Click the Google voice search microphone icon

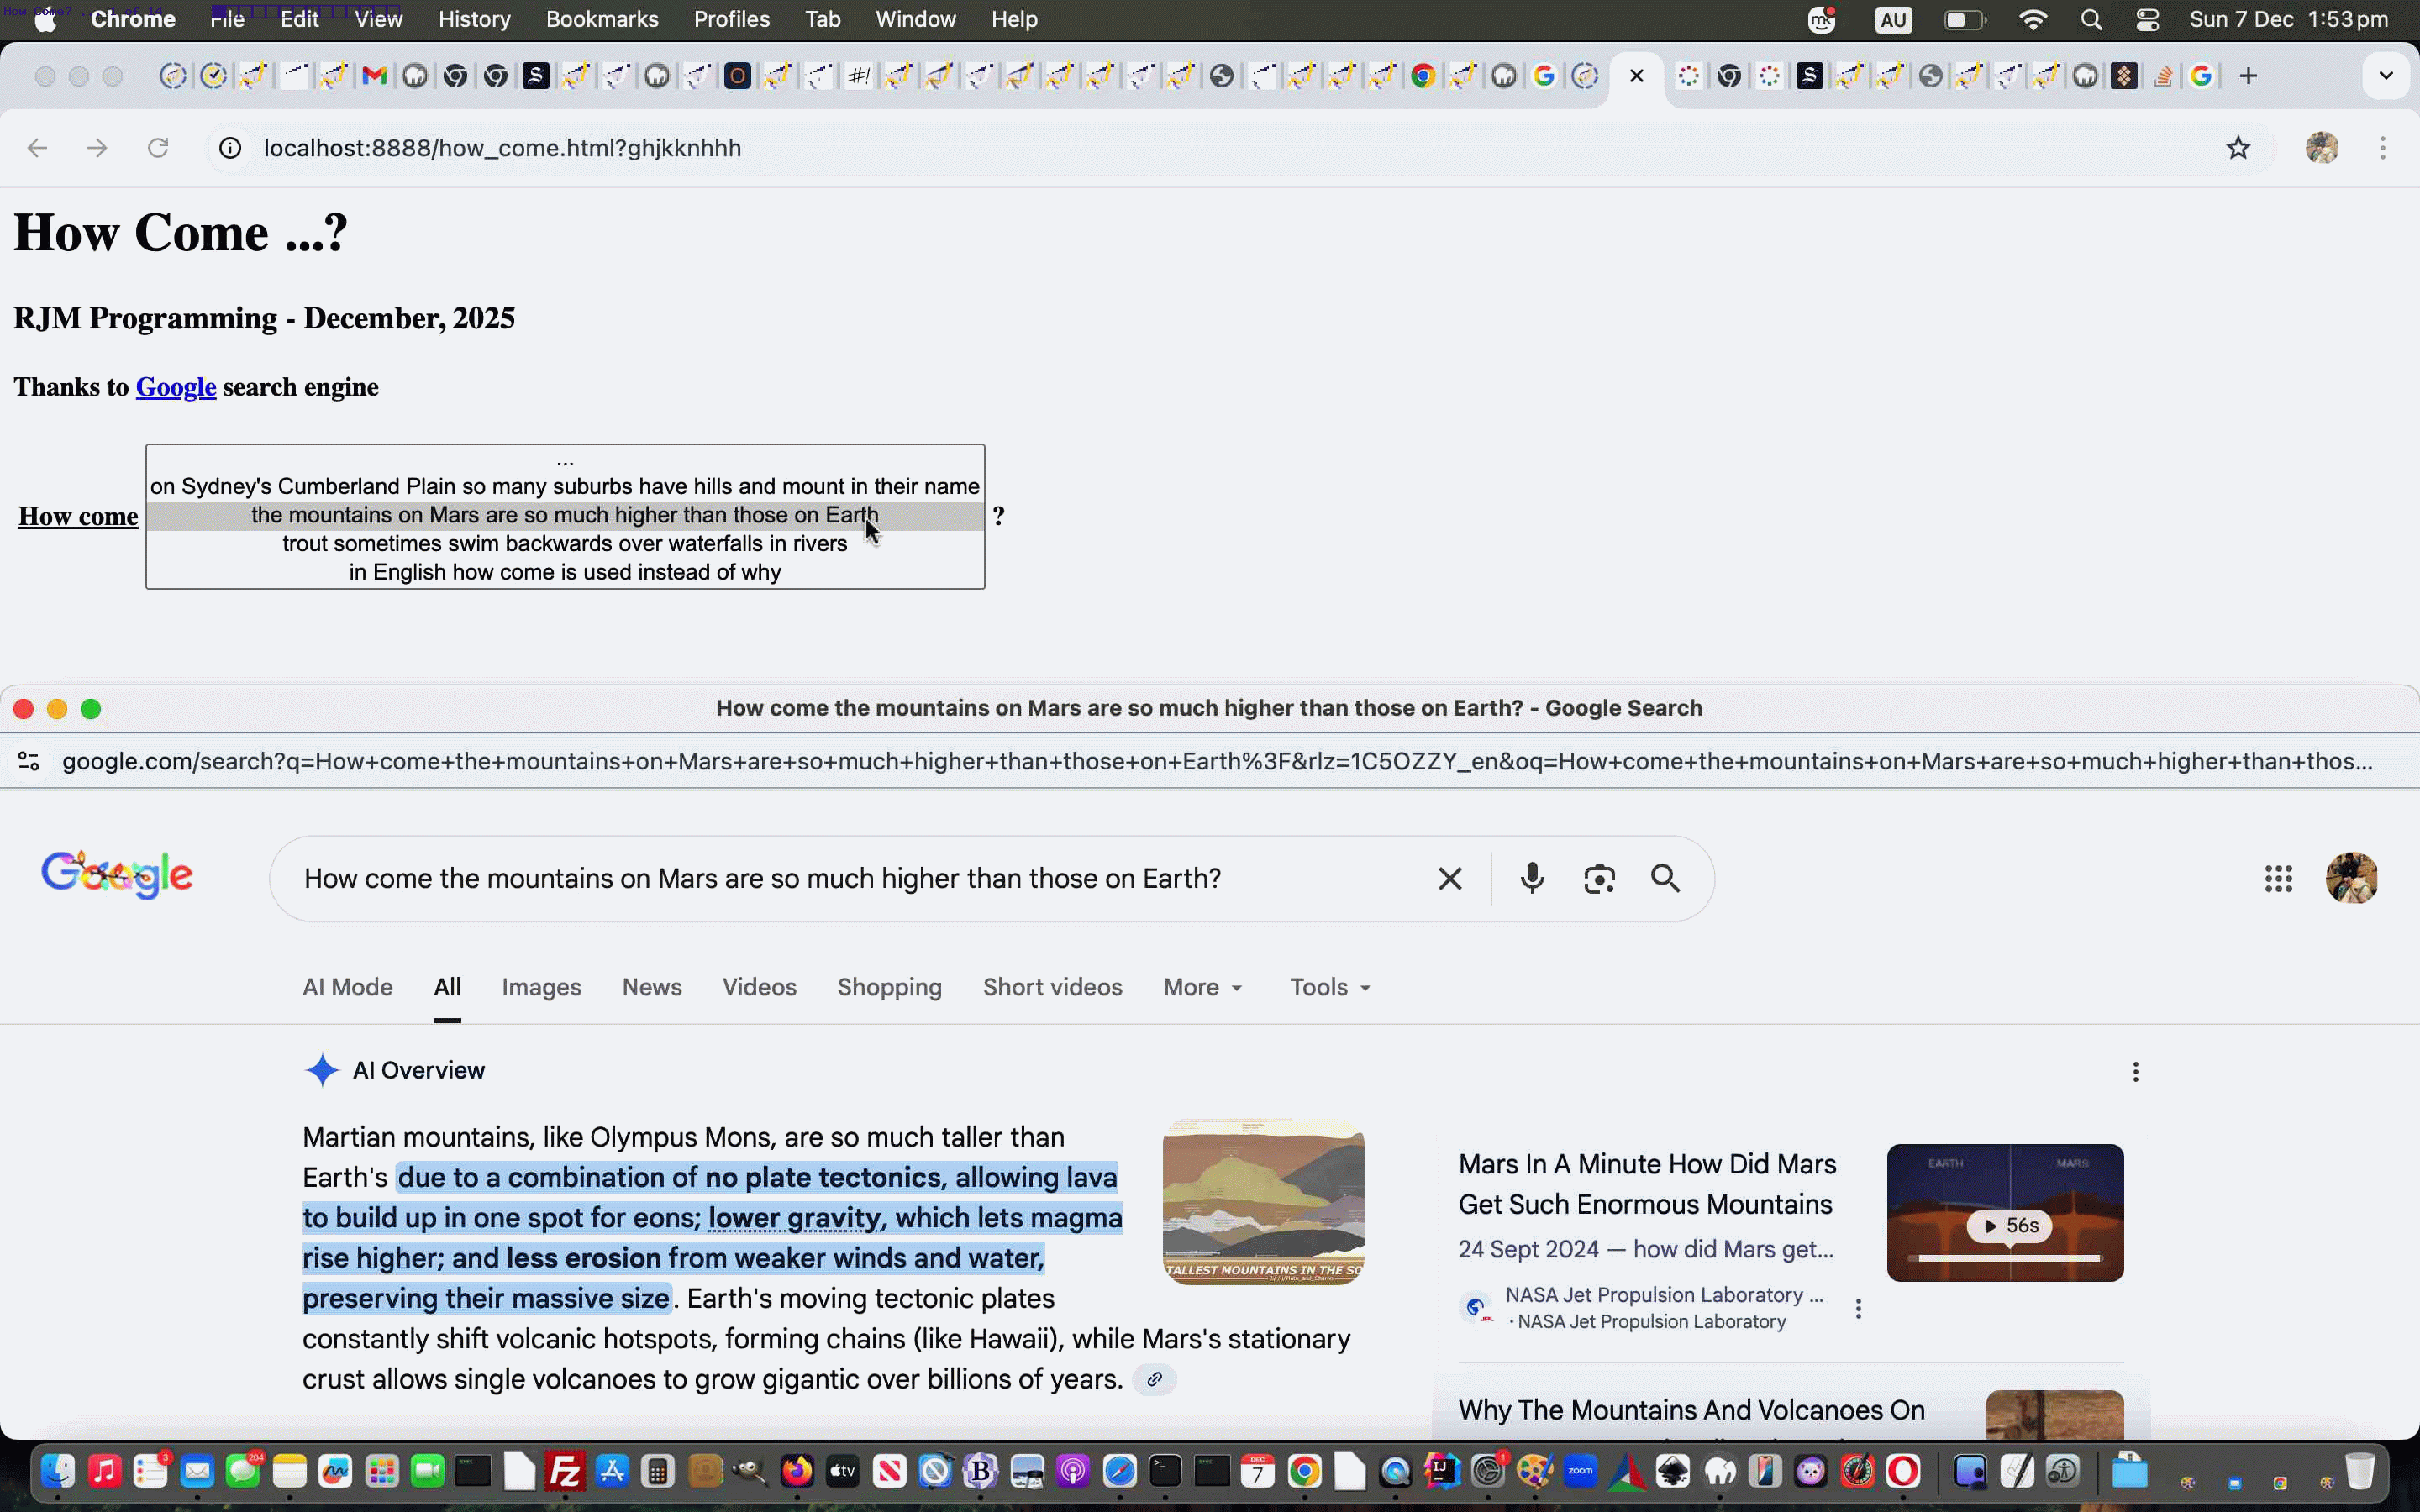tap(1531, 879)
